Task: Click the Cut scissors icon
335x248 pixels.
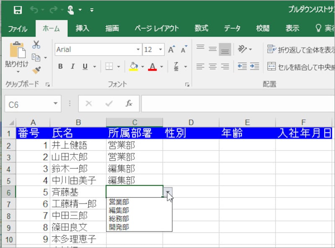Action: 36,44
